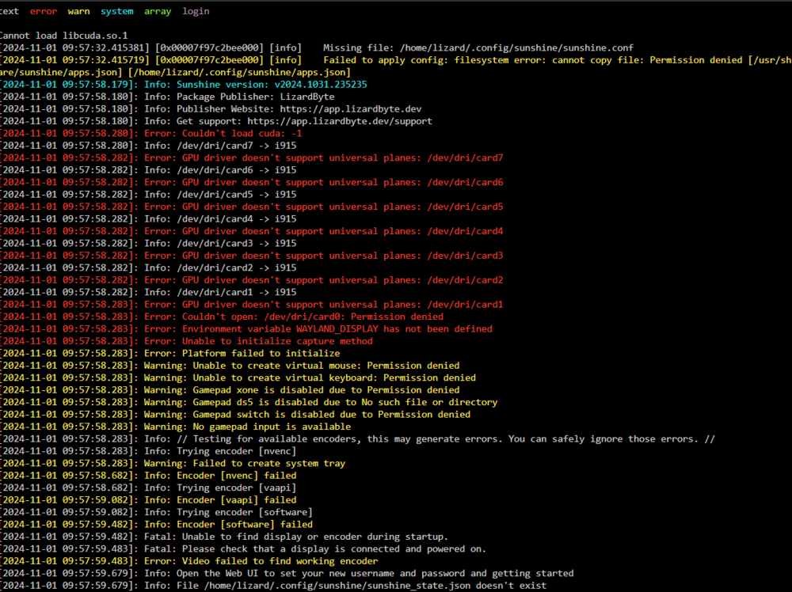Click the 'Encoder [nvenc] failed' line

[148, 476]
